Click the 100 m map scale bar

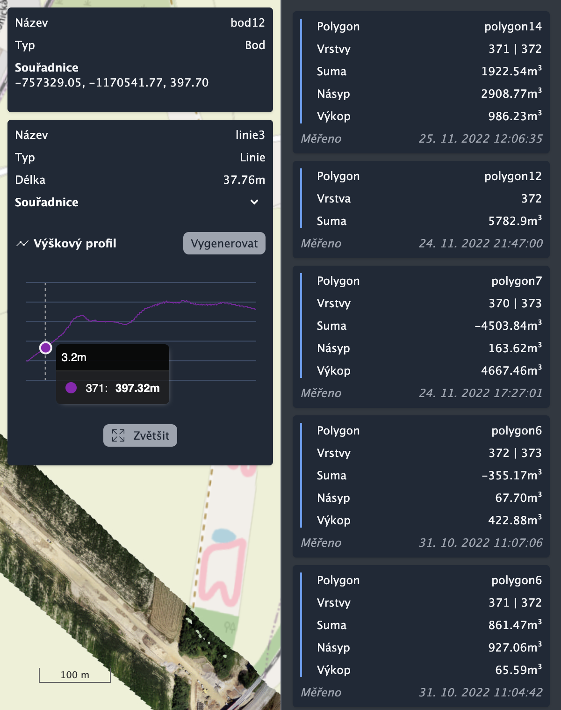pos(75,675)
